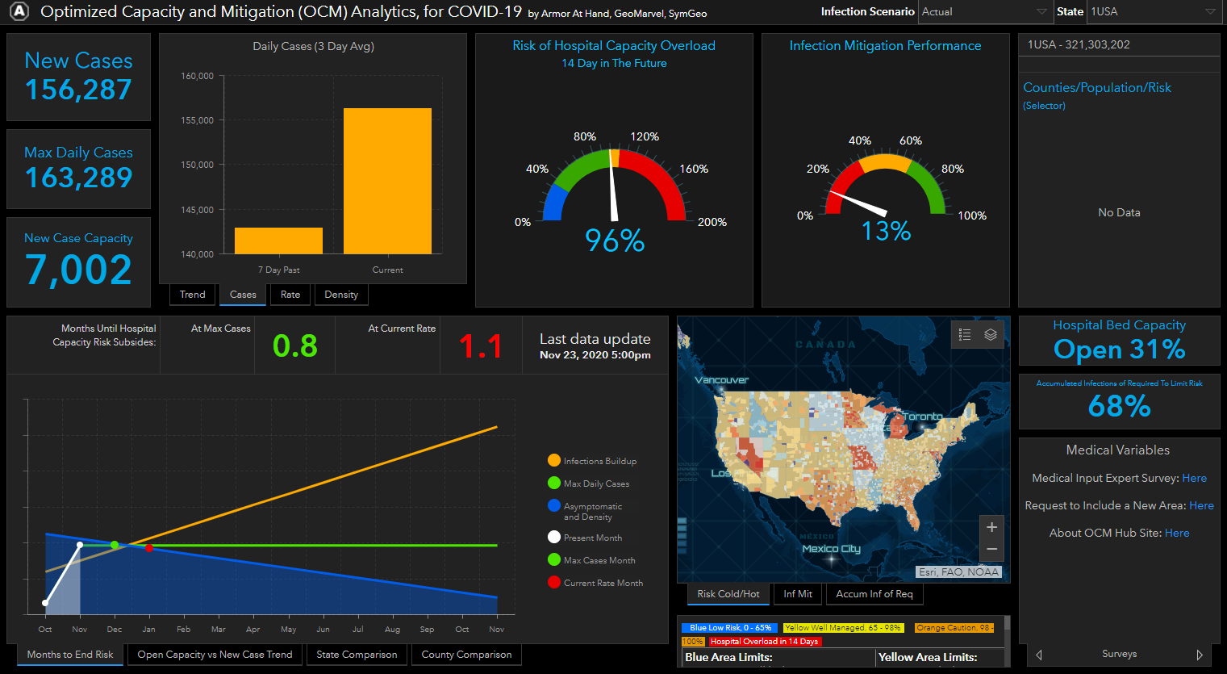Screen dimensions: 1227x674
Task: Click Request to Include a New Area link
Action: (1201, 505)
